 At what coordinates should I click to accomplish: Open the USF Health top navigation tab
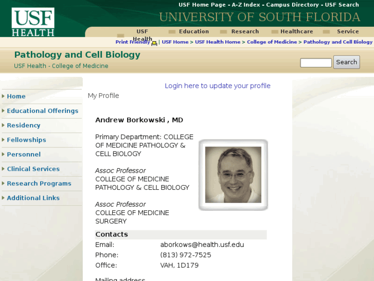[142, 35]
